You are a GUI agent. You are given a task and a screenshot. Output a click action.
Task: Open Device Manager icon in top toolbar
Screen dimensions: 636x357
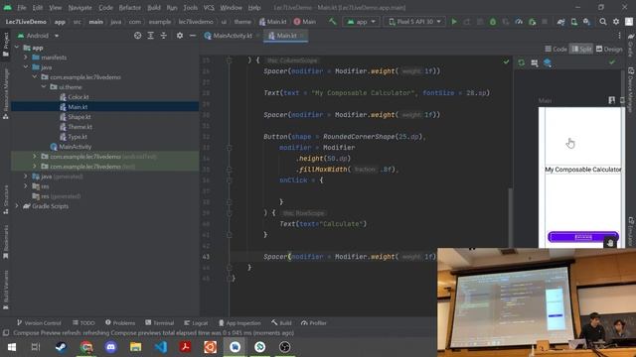574,22
